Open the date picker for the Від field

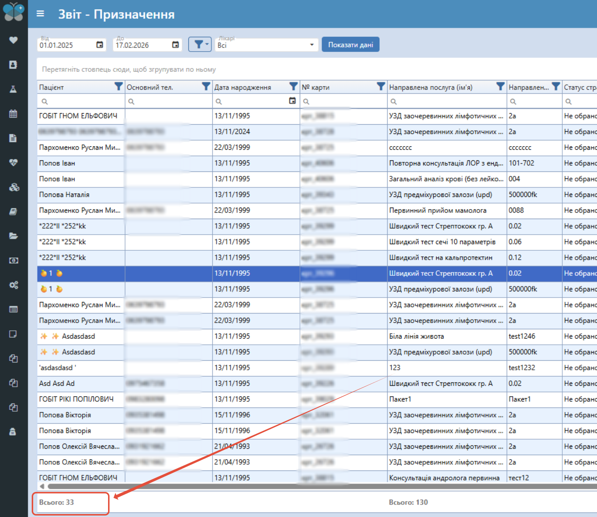click(100, 45)
